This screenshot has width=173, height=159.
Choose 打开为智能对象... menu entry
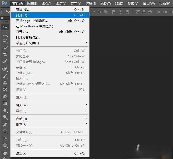50,37
